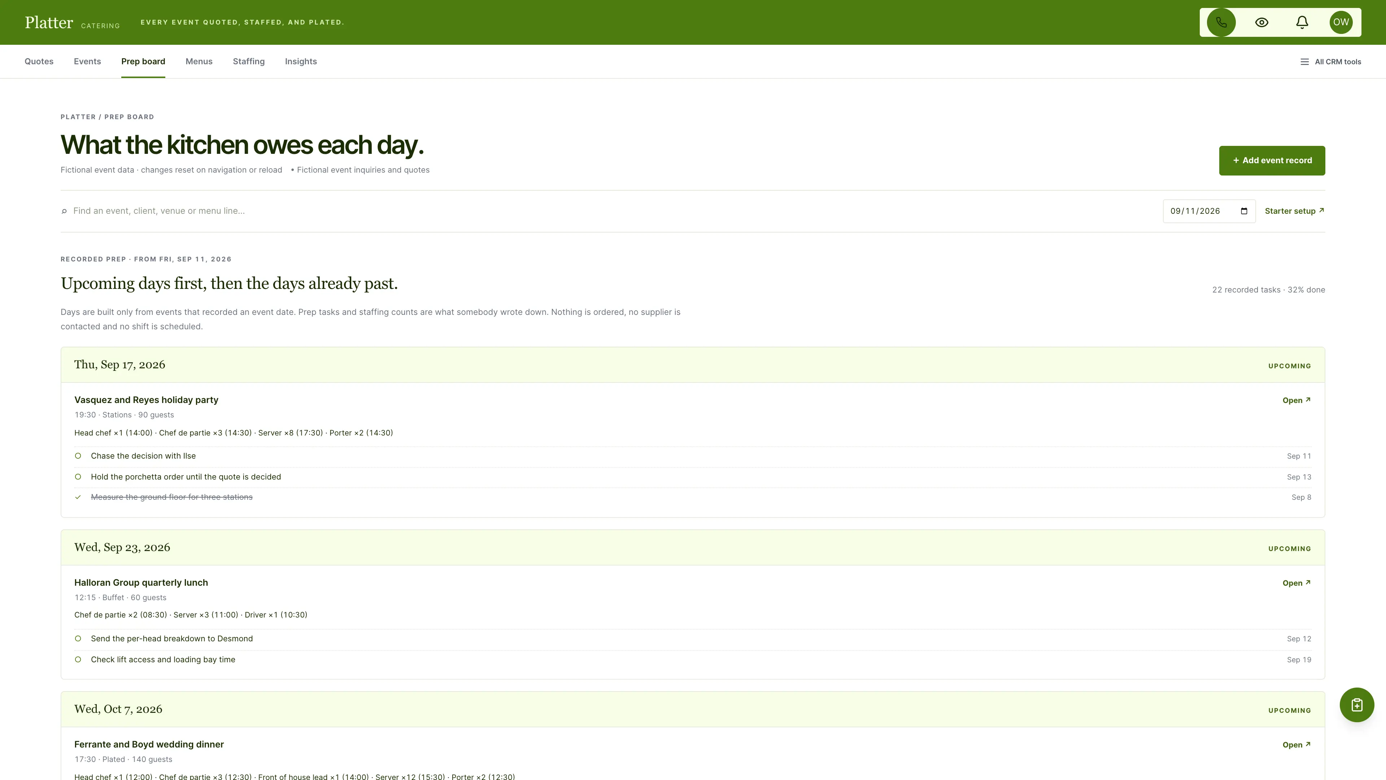Click the Platter logo

click(x=49, y=22)
